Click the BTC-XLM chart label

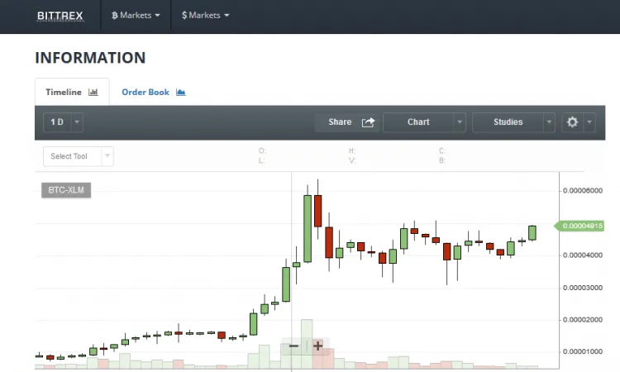tap(66, 190)
